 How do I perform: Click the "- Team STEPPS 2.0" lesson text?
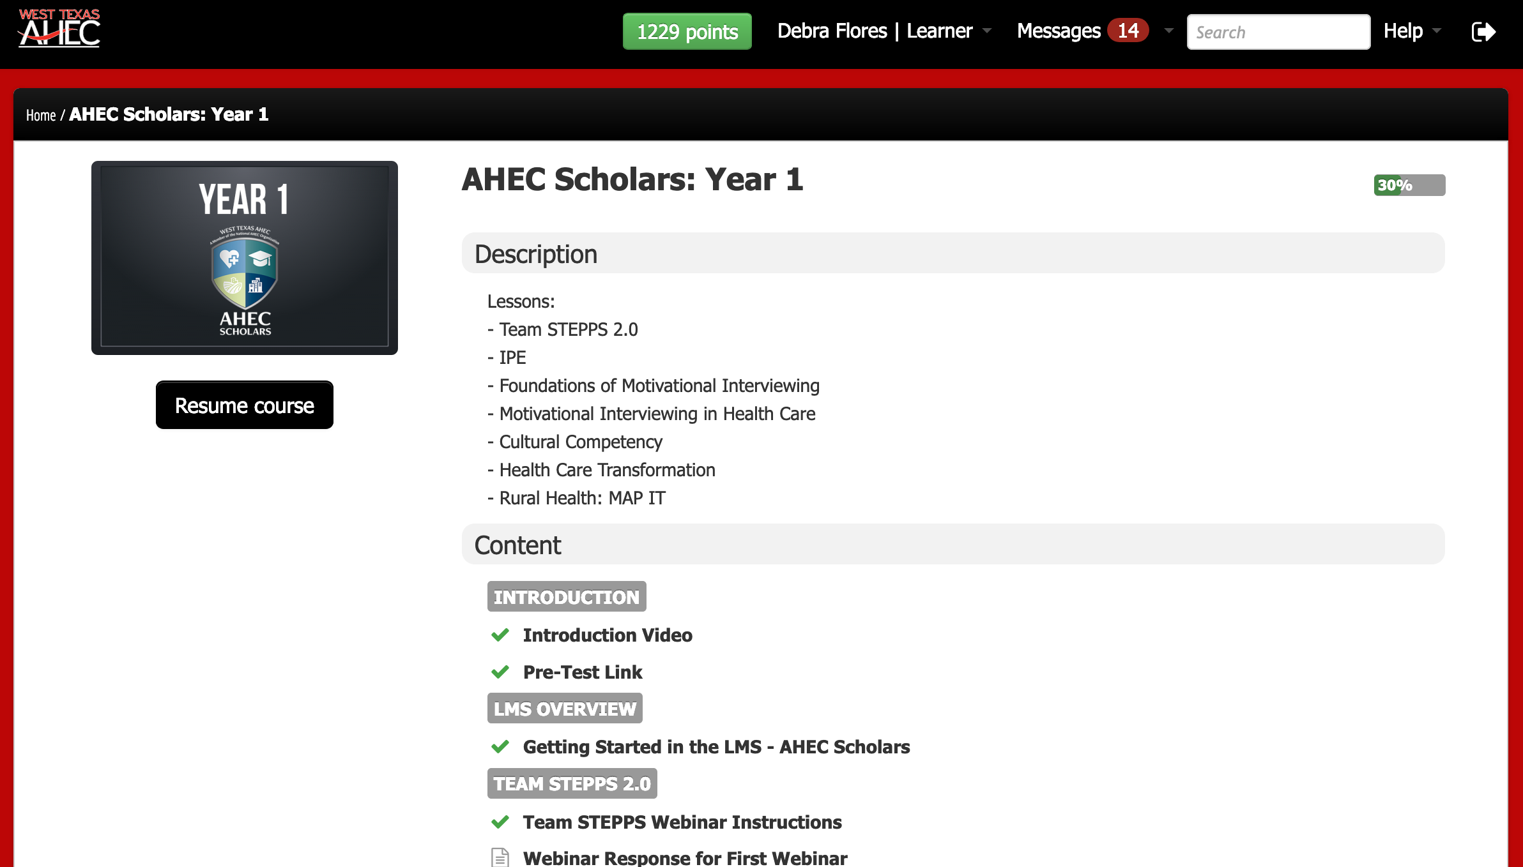563,329
